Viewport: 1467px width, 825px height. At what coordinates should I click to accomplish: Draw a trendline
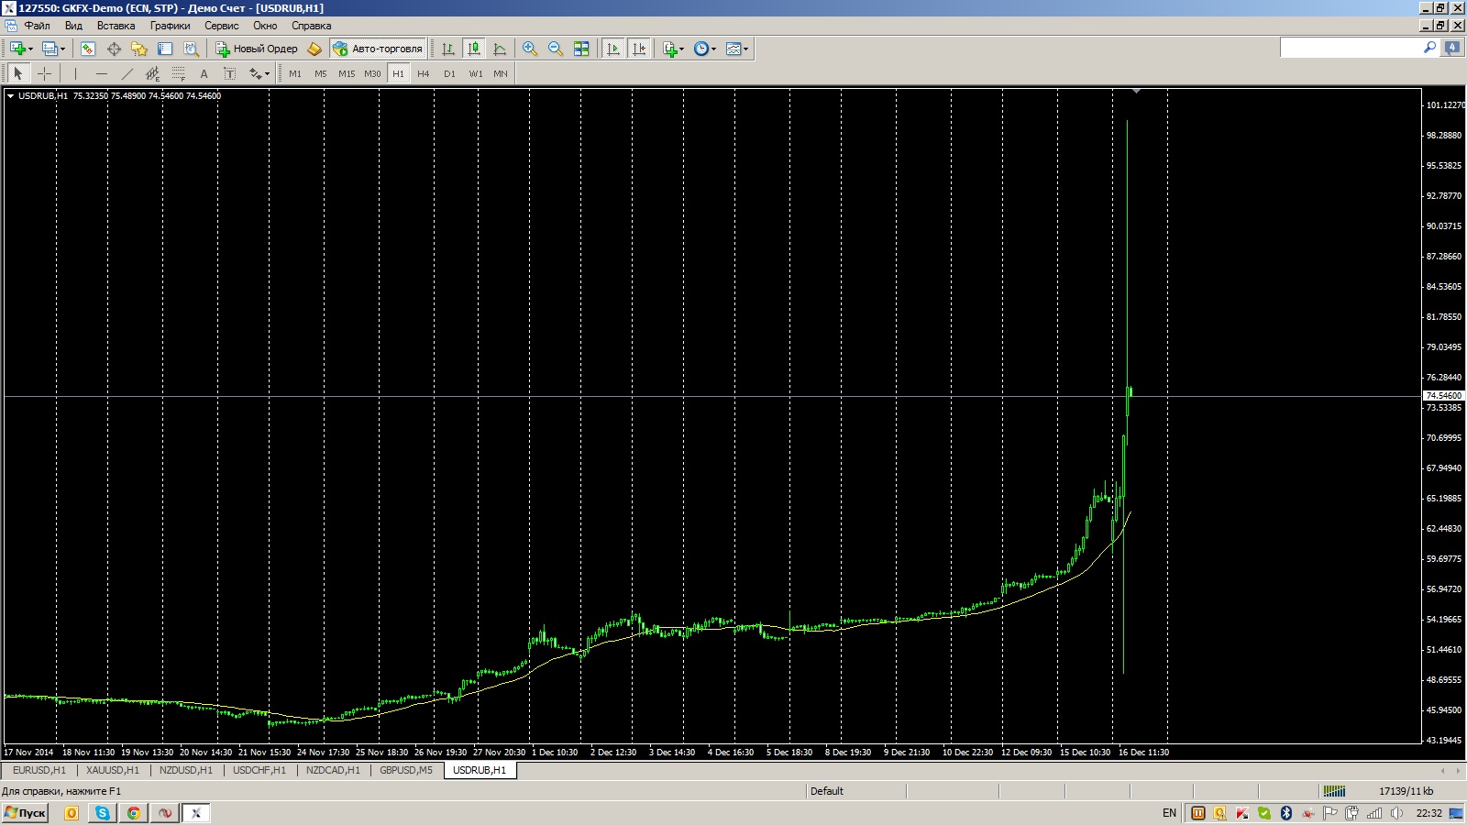pyautogui.click(x=127, y=73)
